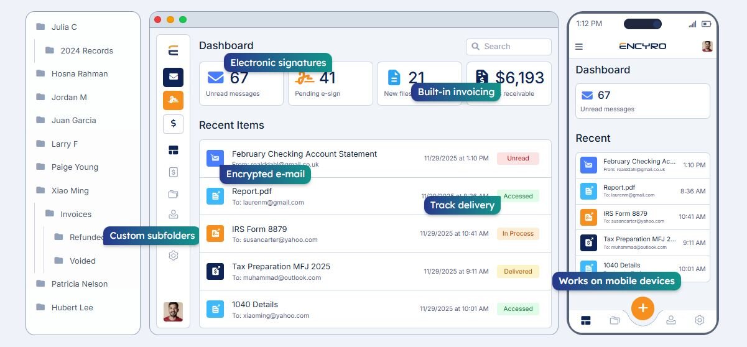Tap the settings gear in mobile bottom bar
Screen dimensions: 747x347
[x=700, y=320]
